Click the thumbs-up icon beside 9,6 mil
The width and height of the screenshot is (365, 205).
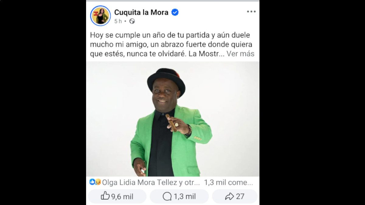[105, 196]
